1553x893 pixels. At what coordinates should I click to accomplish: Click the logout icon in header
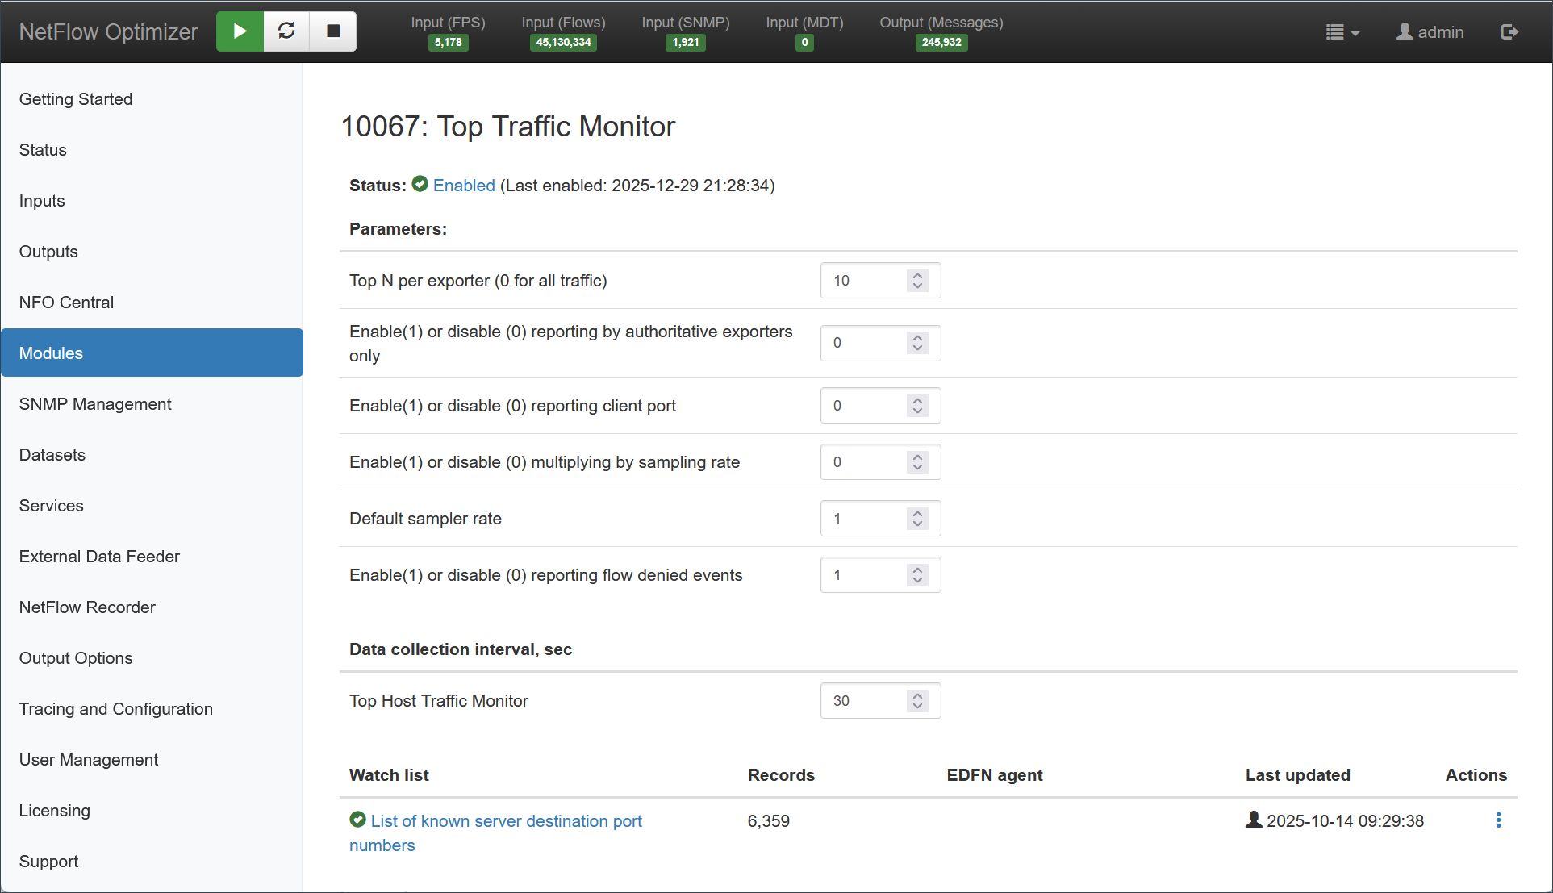click(x=1509, y=32)
